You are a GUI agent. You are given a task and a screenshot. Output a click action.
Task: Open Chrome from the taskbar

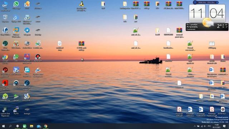pos(46,126)
